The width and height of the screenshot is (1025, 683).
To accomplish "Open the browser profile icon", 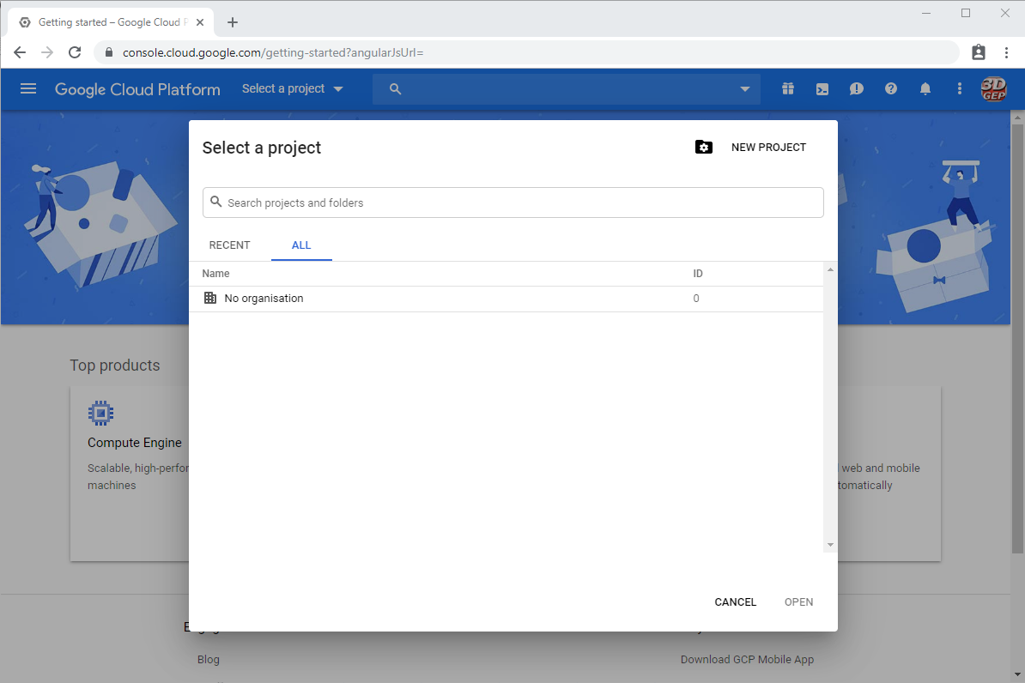I will [x=978, y=52].
